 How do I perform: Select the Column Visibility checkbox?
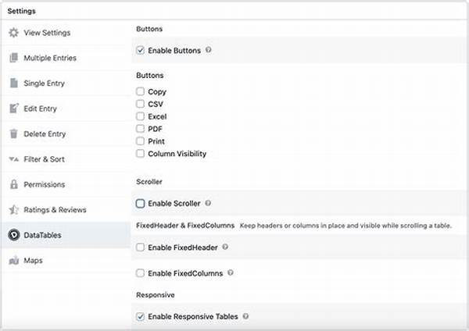tap(140, 154)
